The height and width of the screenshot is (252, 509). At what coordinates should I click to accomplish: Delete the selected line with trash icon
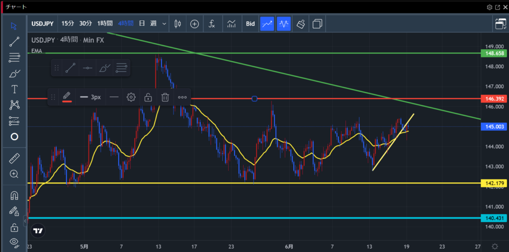165,97
